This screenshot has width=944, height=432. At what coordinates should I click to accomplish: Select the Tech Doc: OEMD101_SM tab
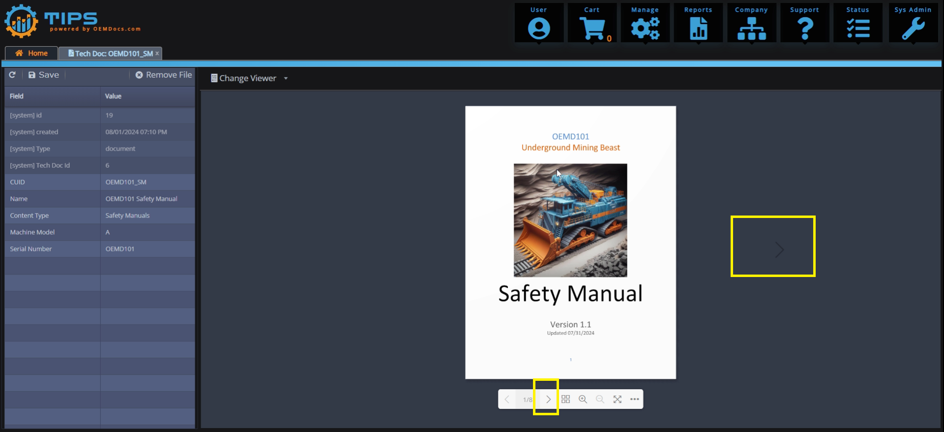110,53
